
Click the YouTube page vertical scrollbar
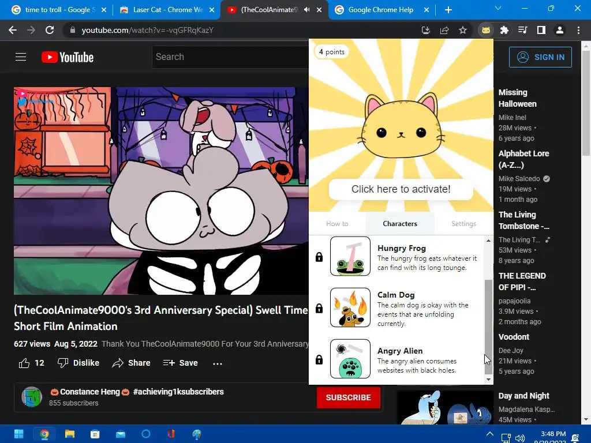586,103
